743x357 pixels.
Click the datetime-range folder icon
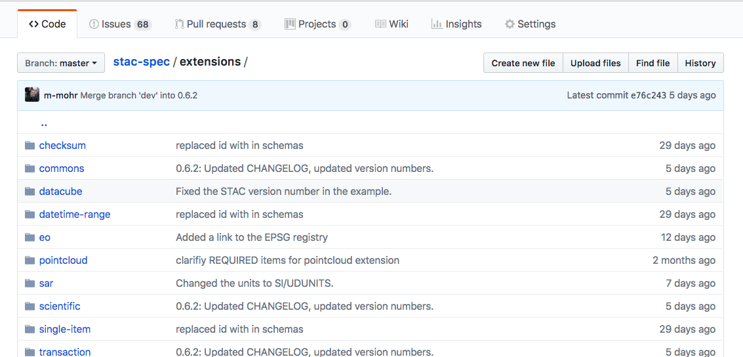30,215
